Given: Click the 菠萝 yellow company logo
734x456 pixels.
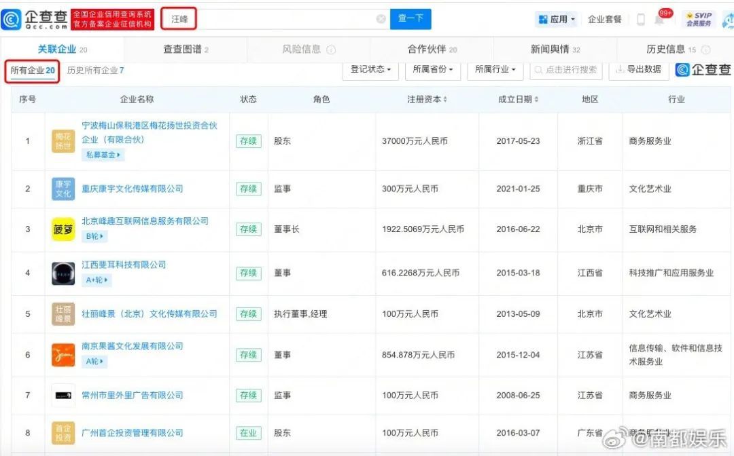Looking at the screenshot, I should [x=63, y=229].
